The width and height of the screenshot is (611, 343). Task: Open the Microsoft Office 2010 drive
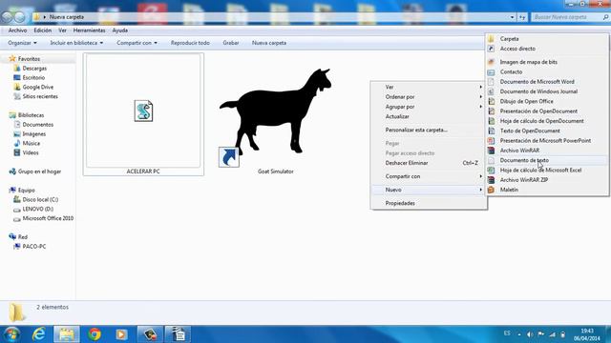[x=44, y=218]
